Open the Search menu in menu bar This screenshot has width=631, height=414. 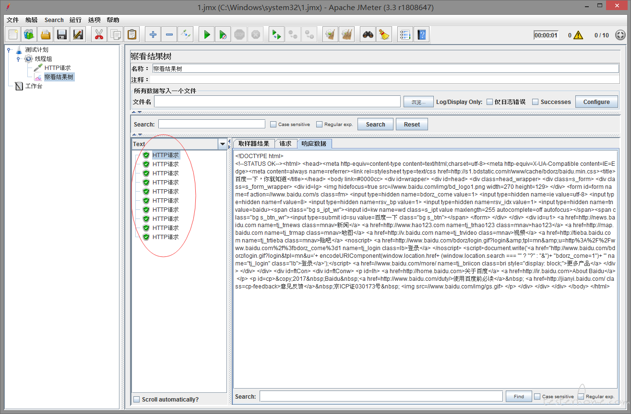[54, 20]
